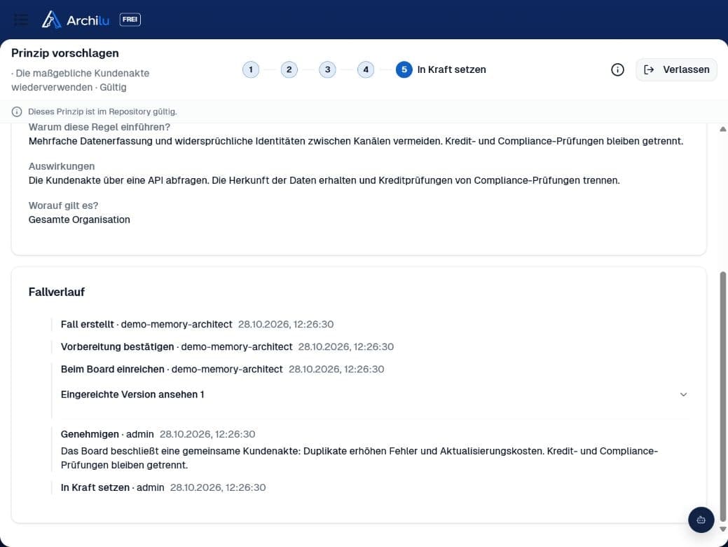Click Dieses Prinzip ist im Repository gültig
The width and height of the screenshot is (728, 547).
(102, 112)
